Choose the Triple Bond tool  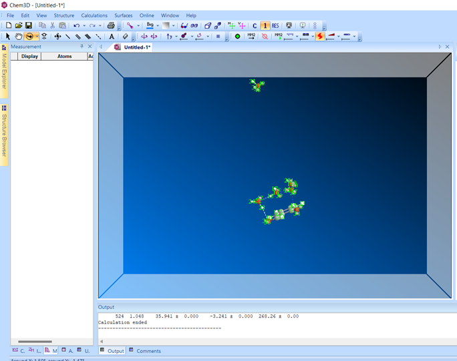[x=88, y=37]
